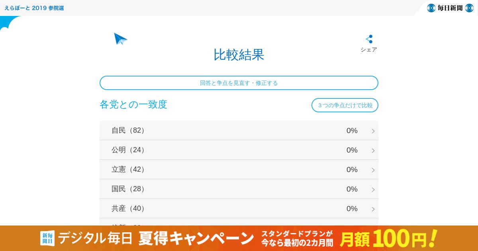
Task: Expand the 共産（40） row chevron
Action: (373, 209)
